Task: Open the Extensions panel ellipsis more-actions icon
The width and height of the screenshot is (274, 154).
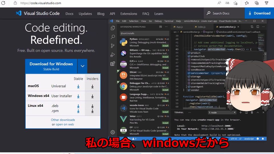Action: point(166,27)
